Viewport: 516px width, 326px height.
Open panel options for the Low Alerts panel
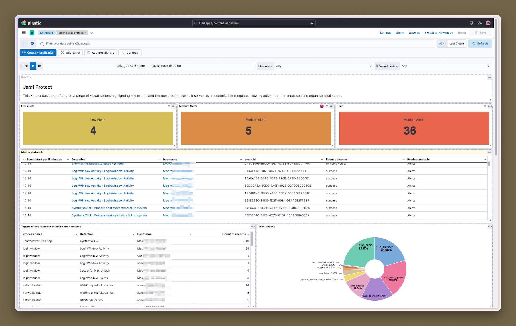click(173, 106)
